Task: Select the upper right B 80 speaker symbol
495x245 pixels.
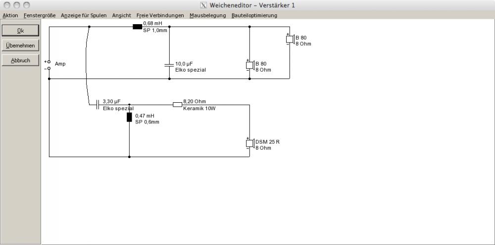Action: click(290, 39)
